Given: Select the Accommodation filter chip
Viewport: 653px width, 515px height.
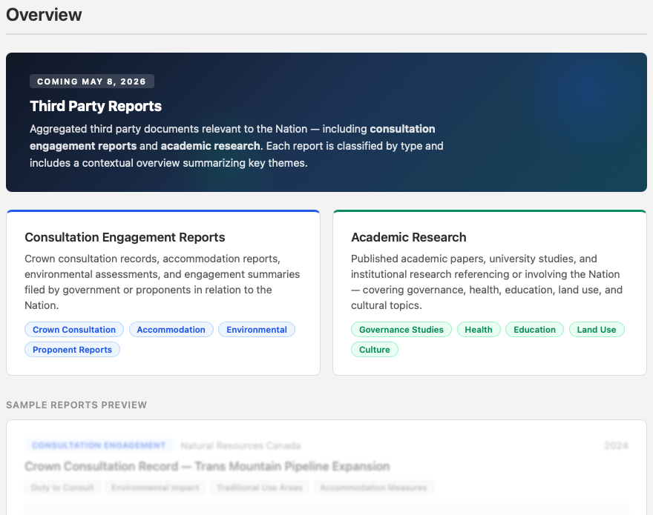Looking at the screenshot, I should [x=171, y=329].
